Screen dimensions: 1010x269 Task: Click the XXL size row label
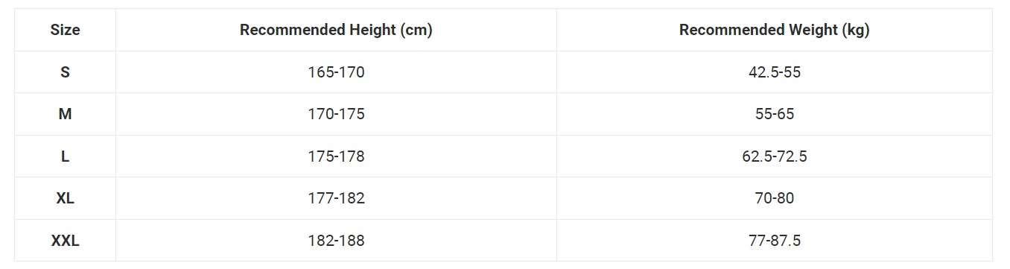[65, 241]
